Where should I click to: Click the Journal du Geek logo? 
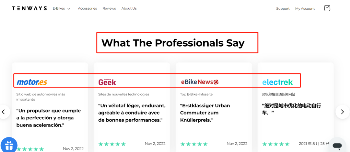tap(107, 82)
